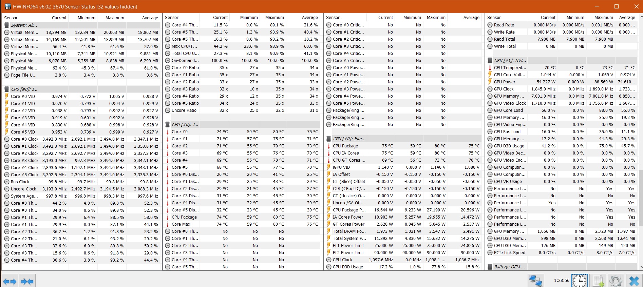Viewport: 643px width, 287px height.
Task: Click the Minimum column header in first panel
Action: [83, 18]
